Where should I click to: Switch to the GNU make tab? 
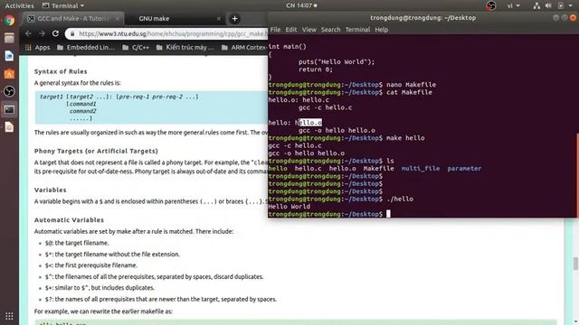tap(174, 18)
